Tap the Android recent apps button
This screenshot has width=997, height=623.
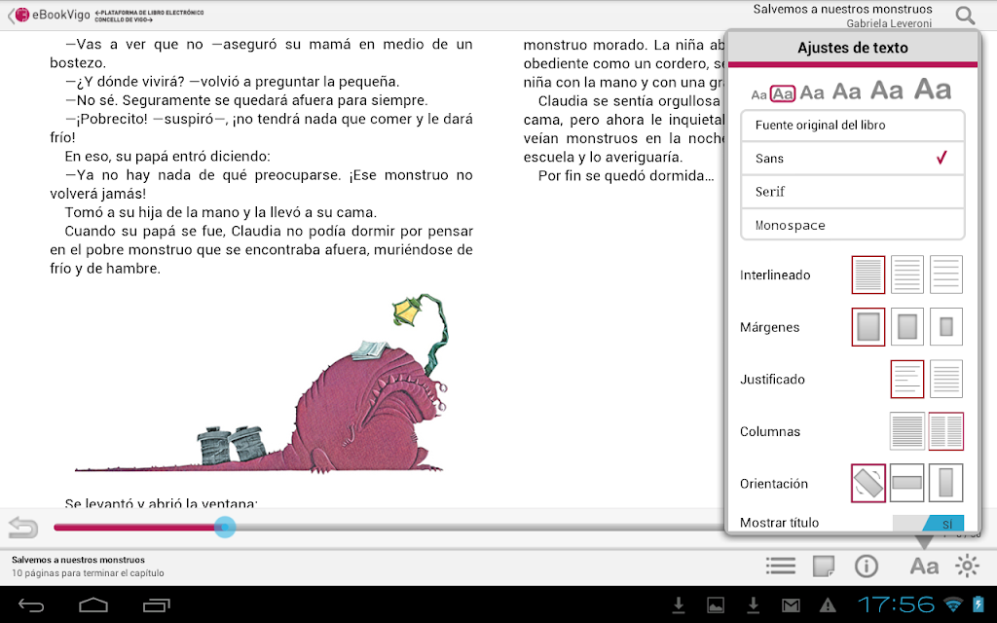pyautogui.click(x=157, y=605)
